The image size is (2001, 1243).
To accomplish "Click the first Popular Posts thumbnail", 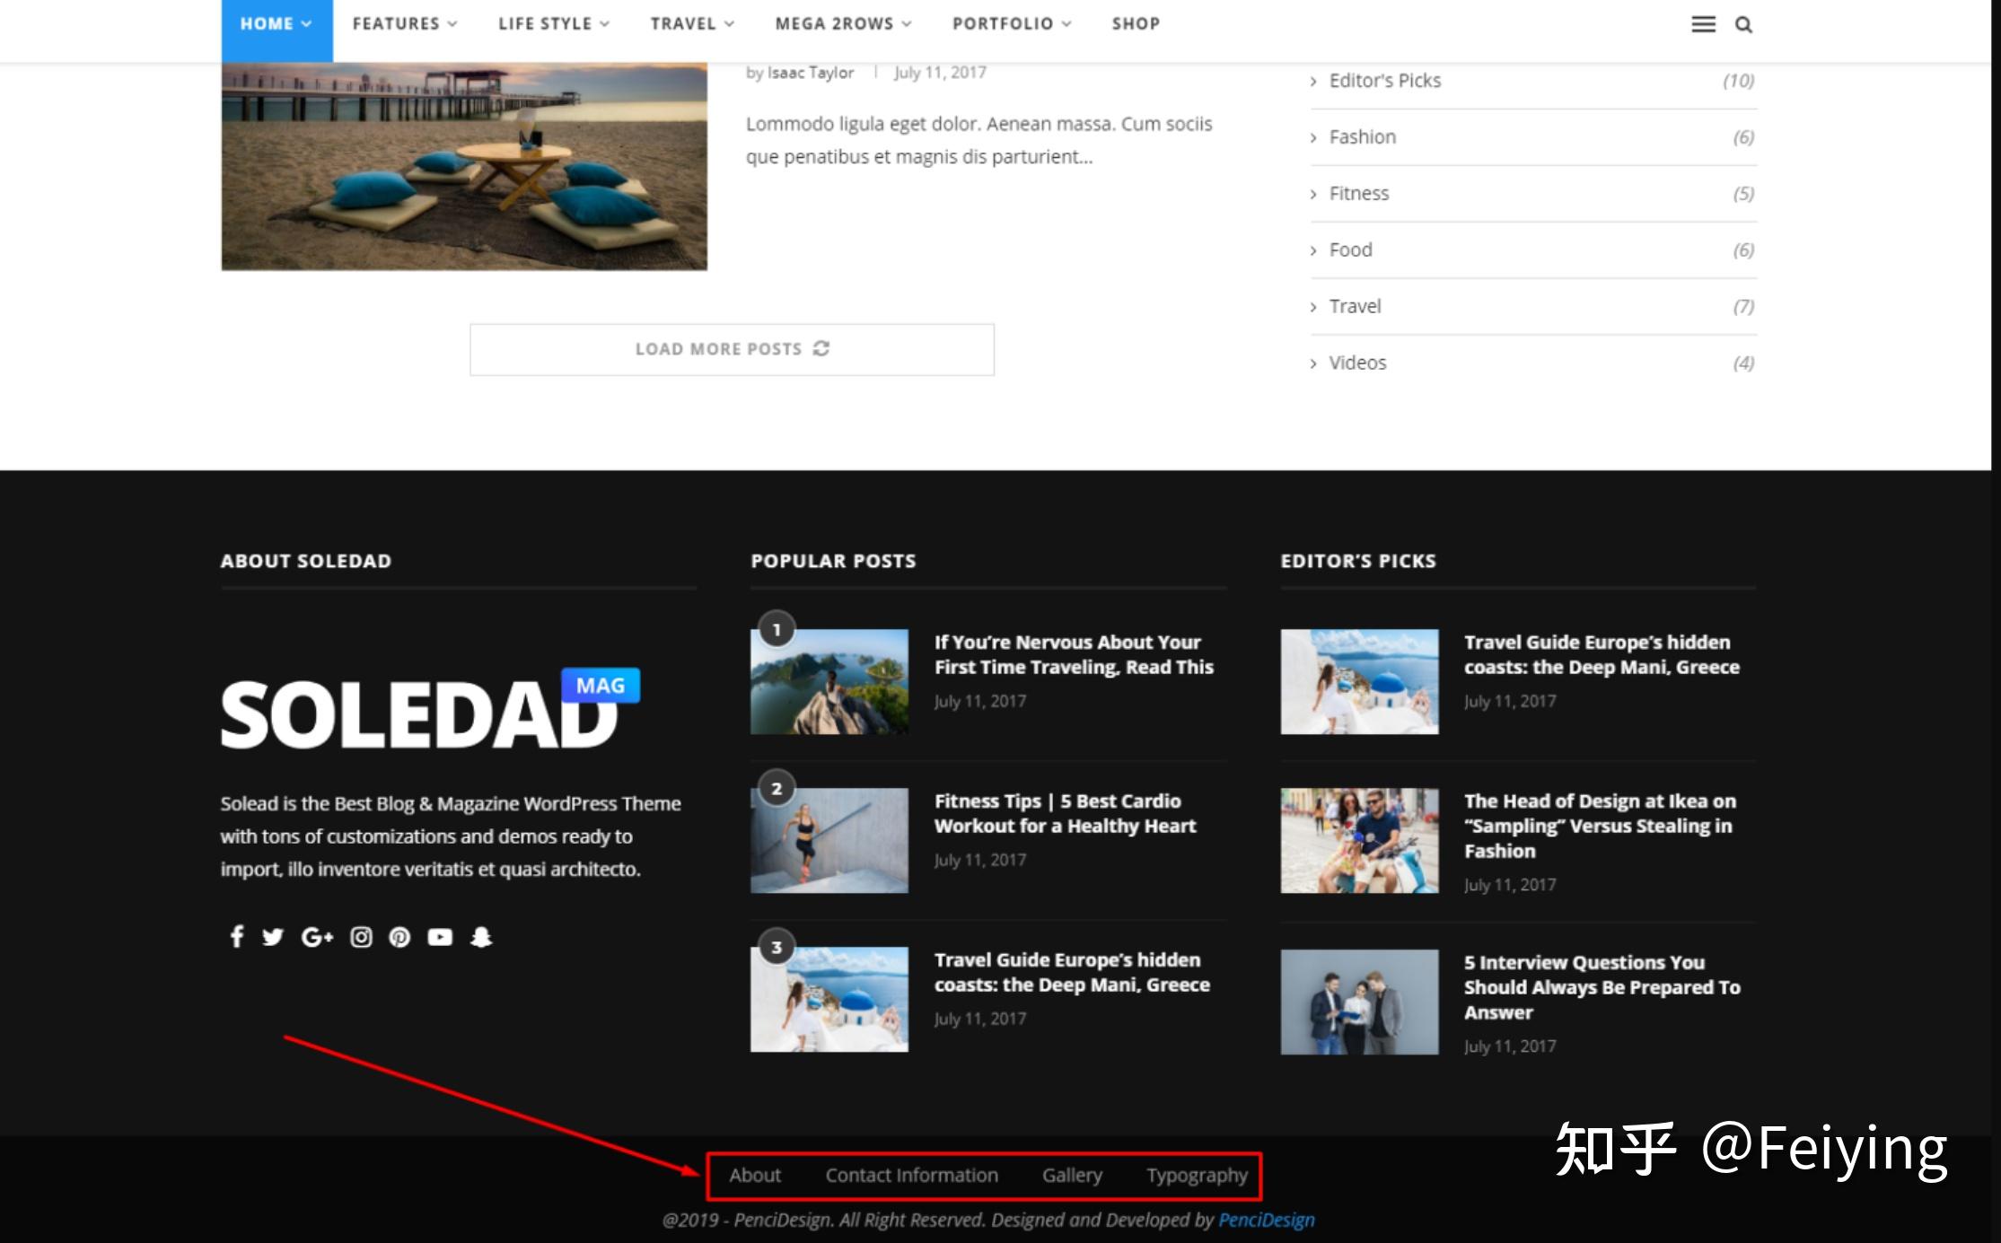I will click(x=828, y=681).
